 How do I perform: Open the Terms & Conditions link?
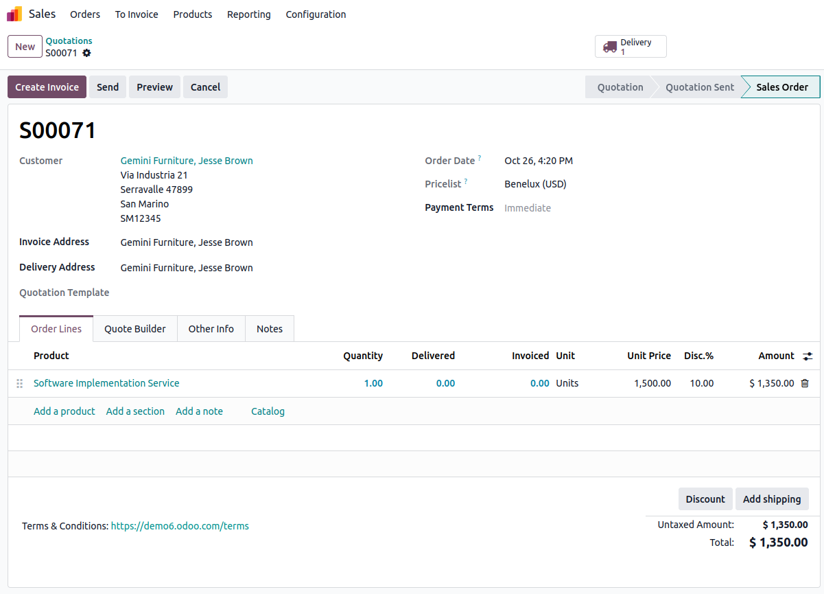click(180, 526)
